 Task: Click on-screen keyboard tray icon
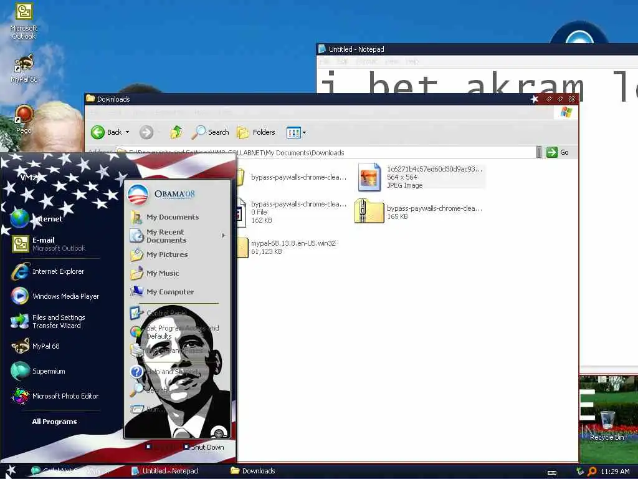coord(552,473)
